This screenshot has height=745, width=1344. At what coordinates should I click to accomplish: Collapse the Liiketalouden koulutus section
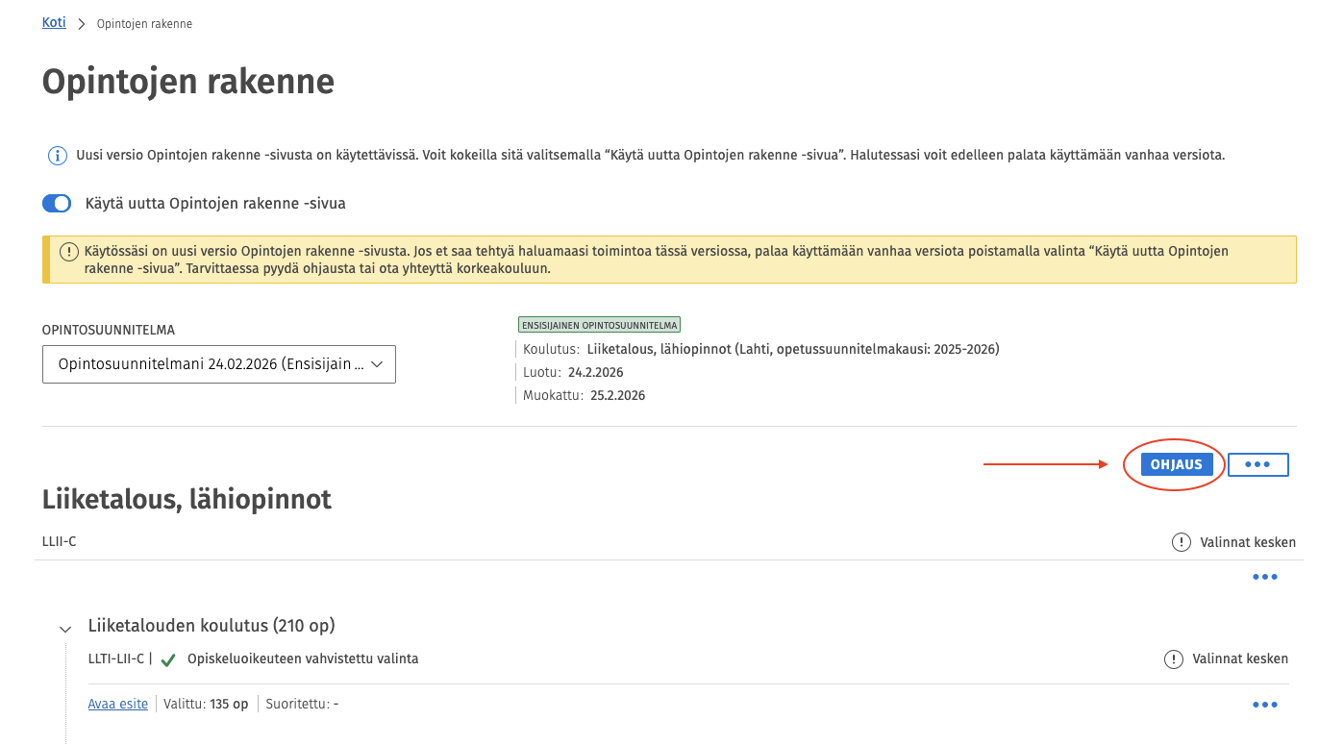tap(65, 629)
